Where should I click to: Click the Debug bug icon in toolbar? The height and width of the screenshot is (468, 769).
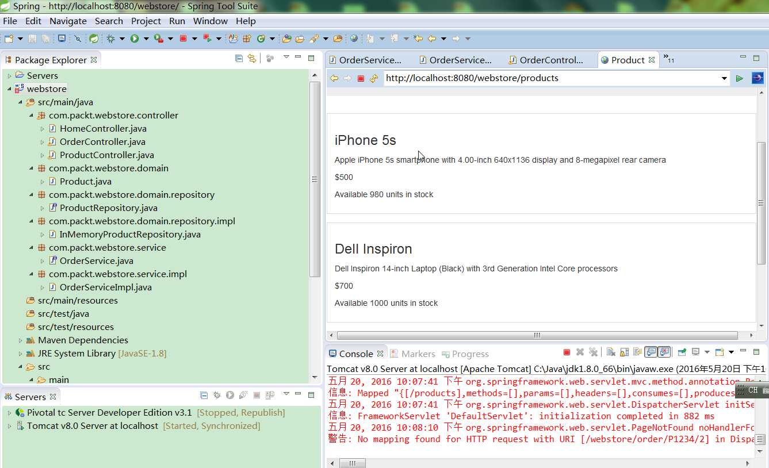[x=110, y=39]
